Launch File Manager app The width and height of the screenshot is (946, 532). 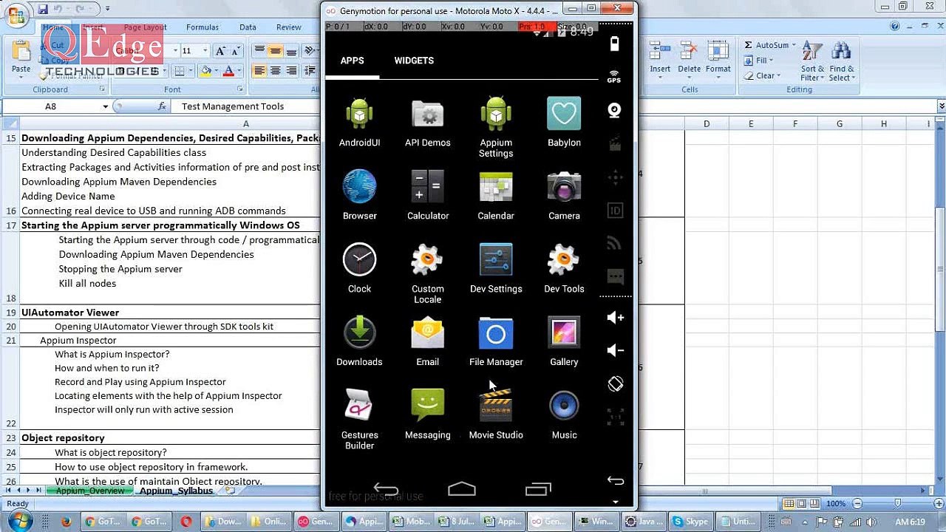[x=496, y=341]
